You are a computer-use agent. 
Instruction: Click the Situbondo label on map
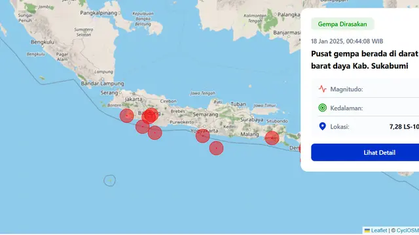tap(277, 121)
